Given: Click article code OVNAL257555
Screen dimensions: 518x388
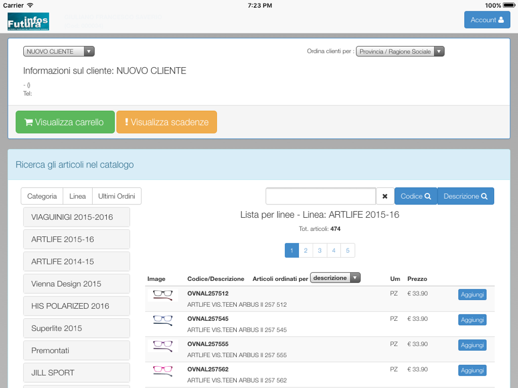Looking at the screenshot, I should tap(208, 344).
